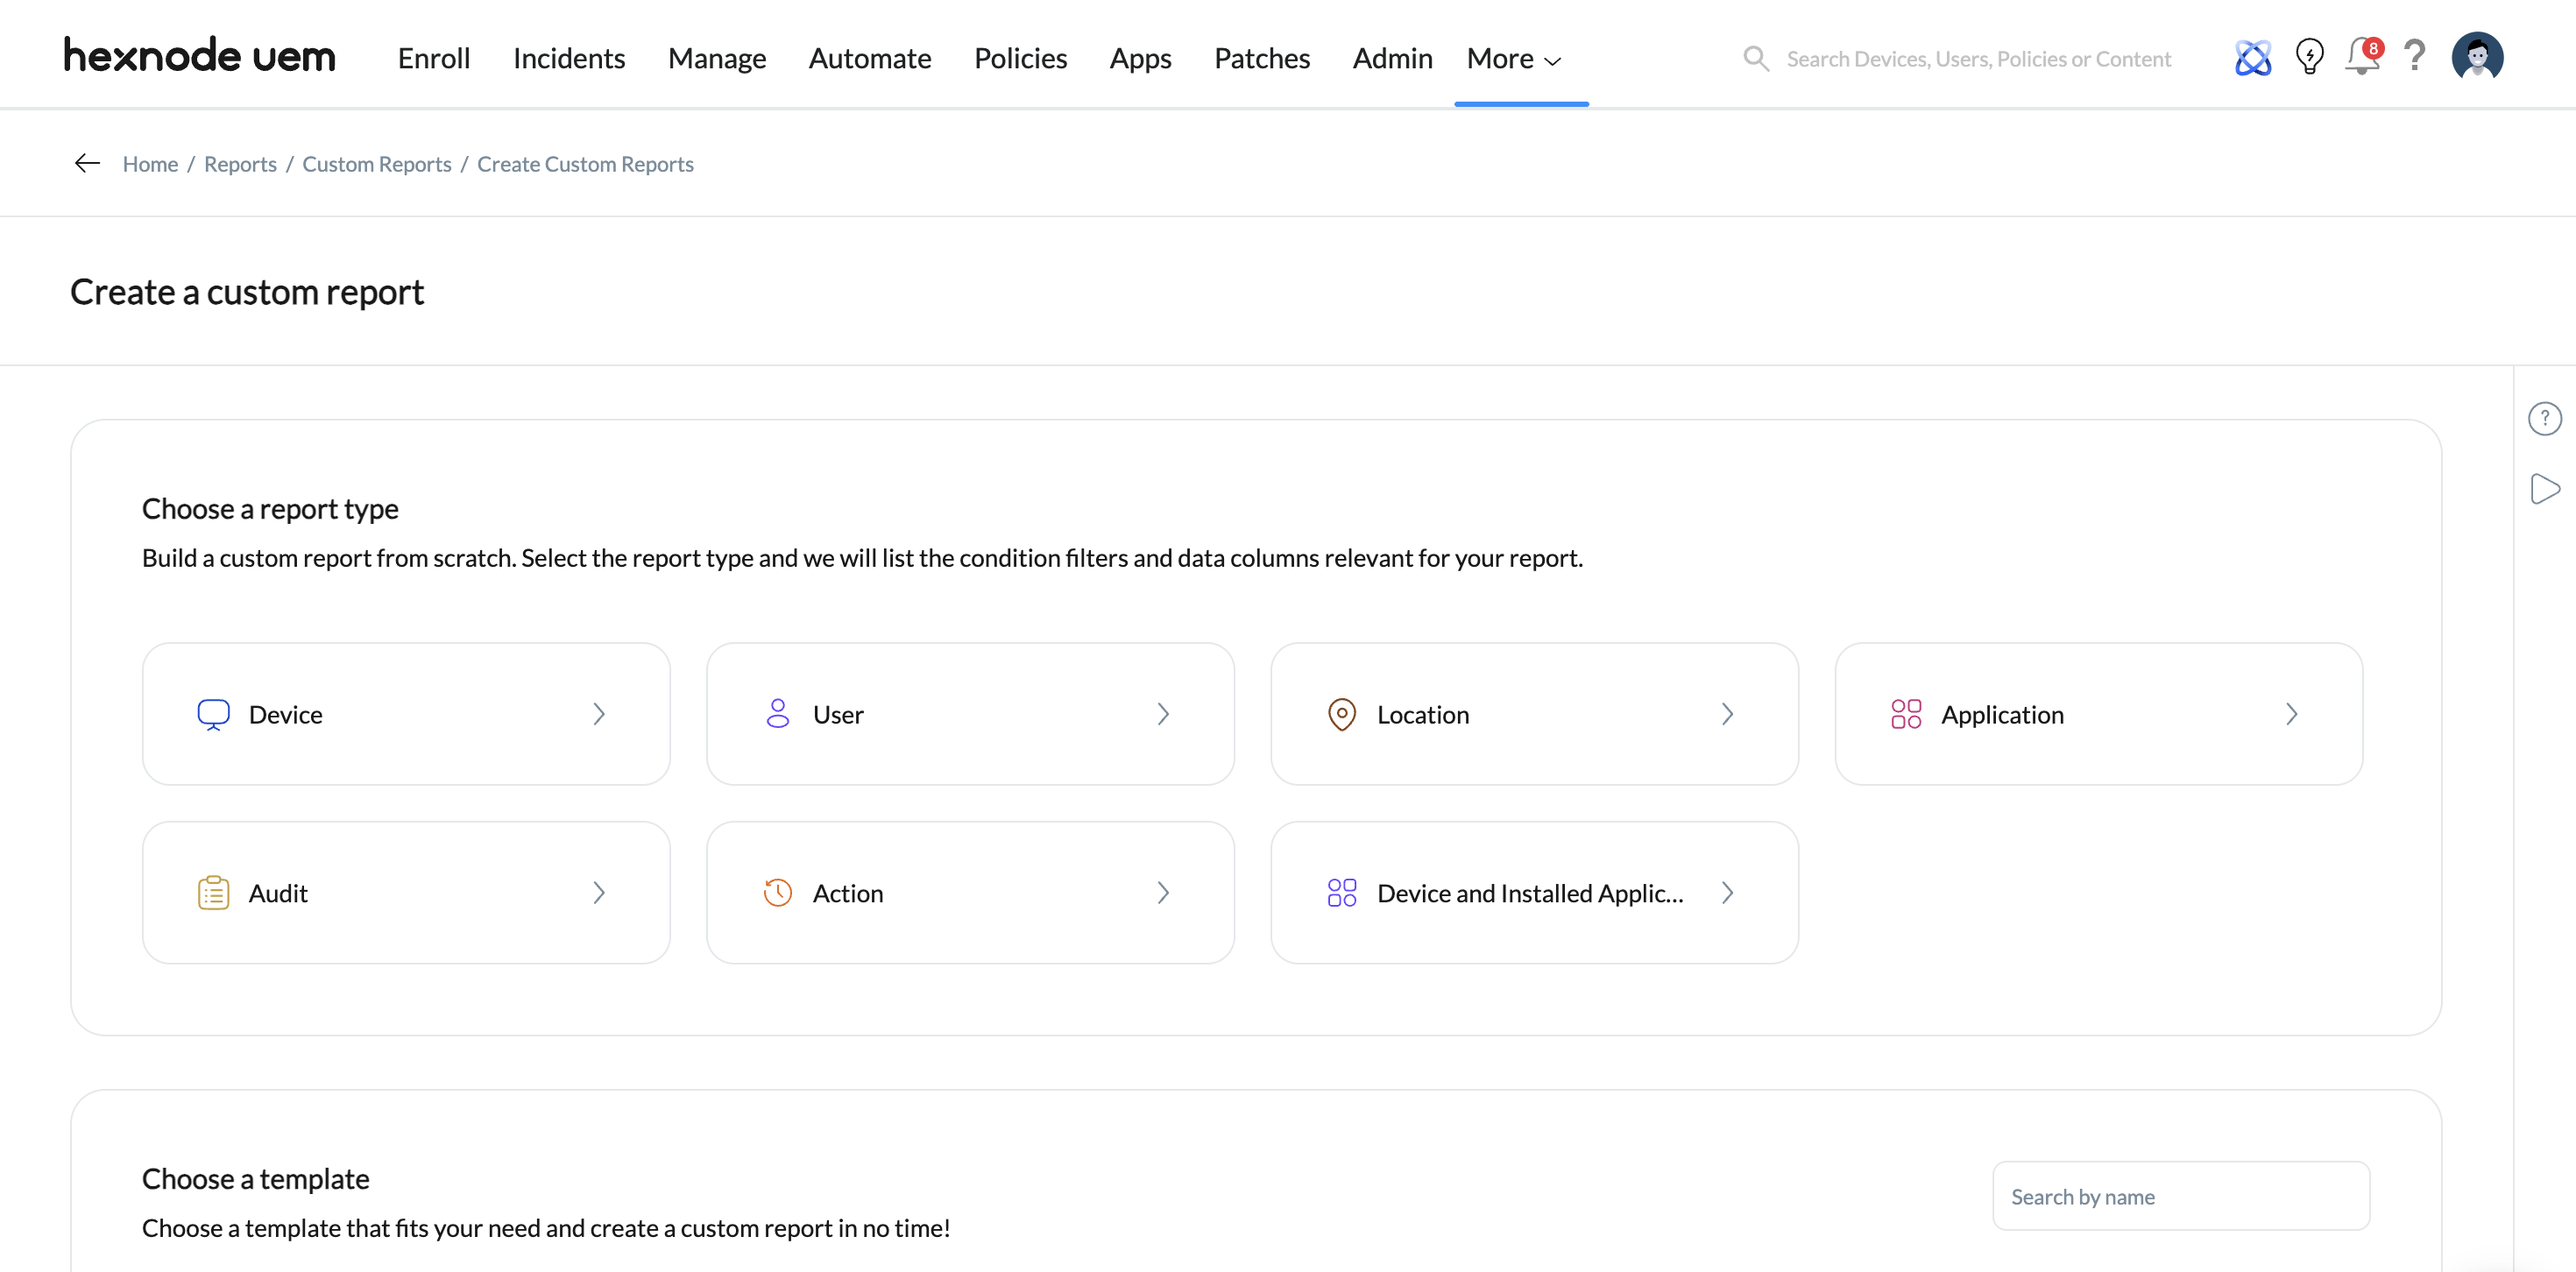
Task: Click the Custom Reports breadcrumb link
Action: (376, 164)
